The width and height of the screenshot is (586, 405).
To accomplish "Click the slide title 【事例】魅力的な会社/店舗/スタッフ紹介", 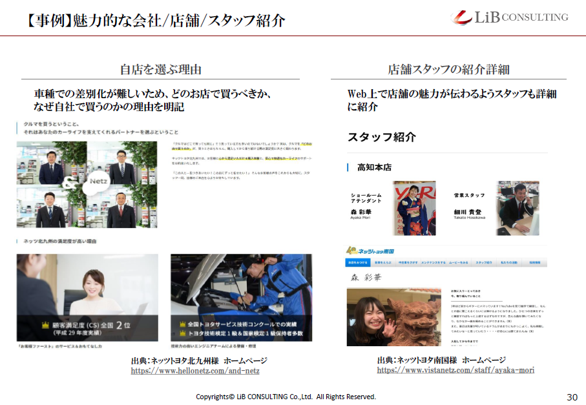I will click(155, 20).
